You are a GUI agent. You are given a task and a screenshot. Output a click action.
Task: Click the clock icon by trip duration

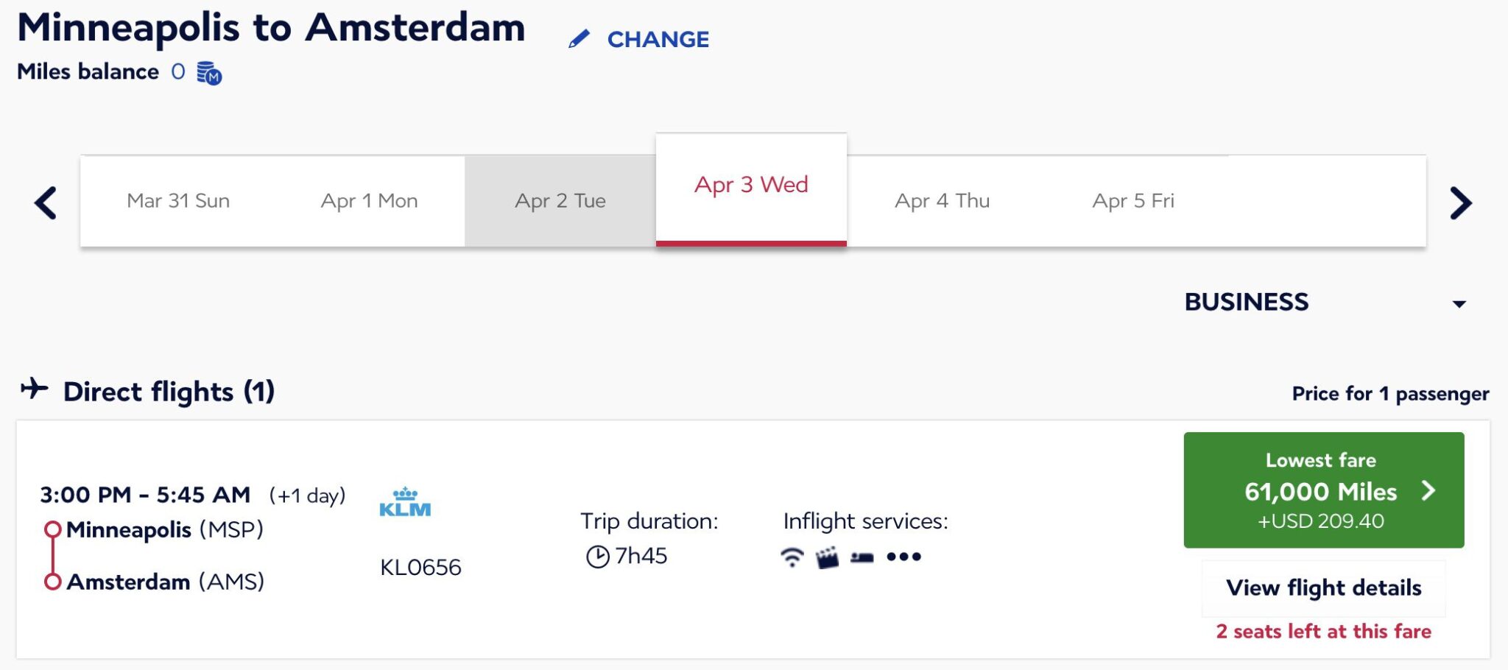(597, 557)
